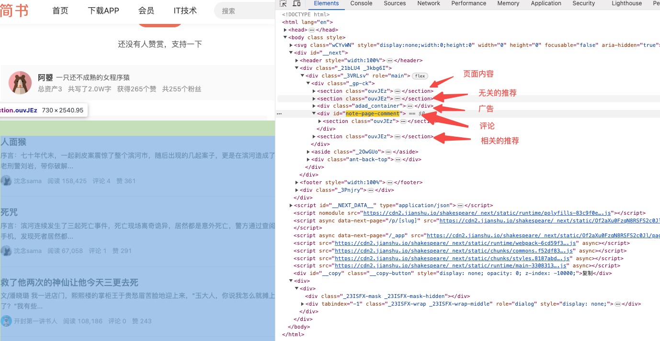Image resolution: width=660 pixels, height=341 pixels.
Task: Click the ellipsis in the adad_container div
Action: tap(410, 106)
